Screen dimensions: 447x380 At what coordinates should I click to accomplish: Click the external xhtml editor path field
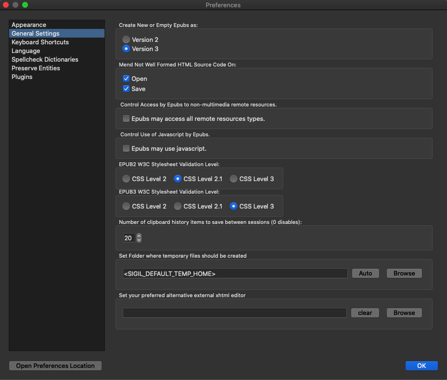(x=235, y=313)
